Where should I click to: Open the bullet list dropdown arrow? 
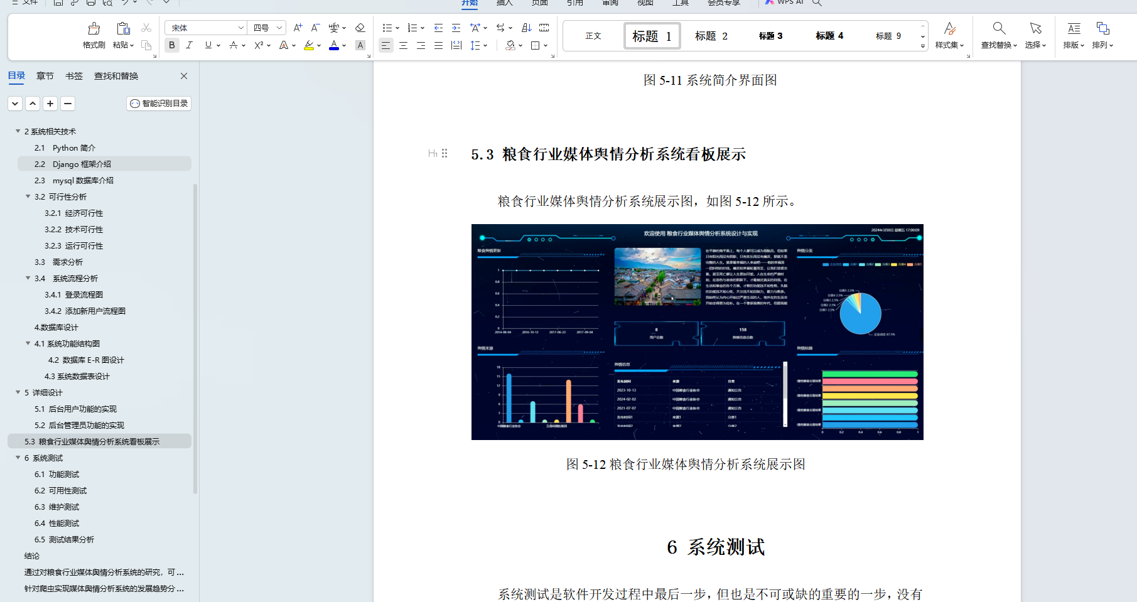click(x=397, y=28)
